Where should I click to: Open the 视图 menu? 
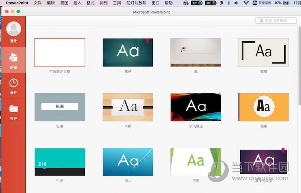(x=64, y=3)
